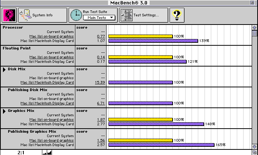Select Current System row under Processor
The height and width of the screenshot is (155, 258).
pyautogui.click(x=60, y=32)
